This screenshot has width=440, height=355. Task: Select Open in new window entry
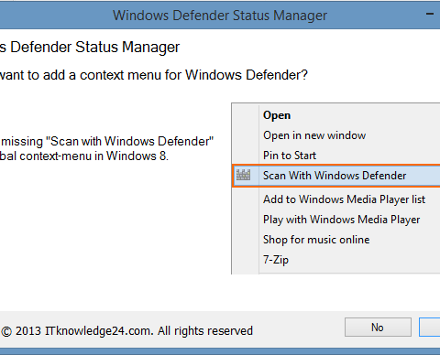point(314,135)
